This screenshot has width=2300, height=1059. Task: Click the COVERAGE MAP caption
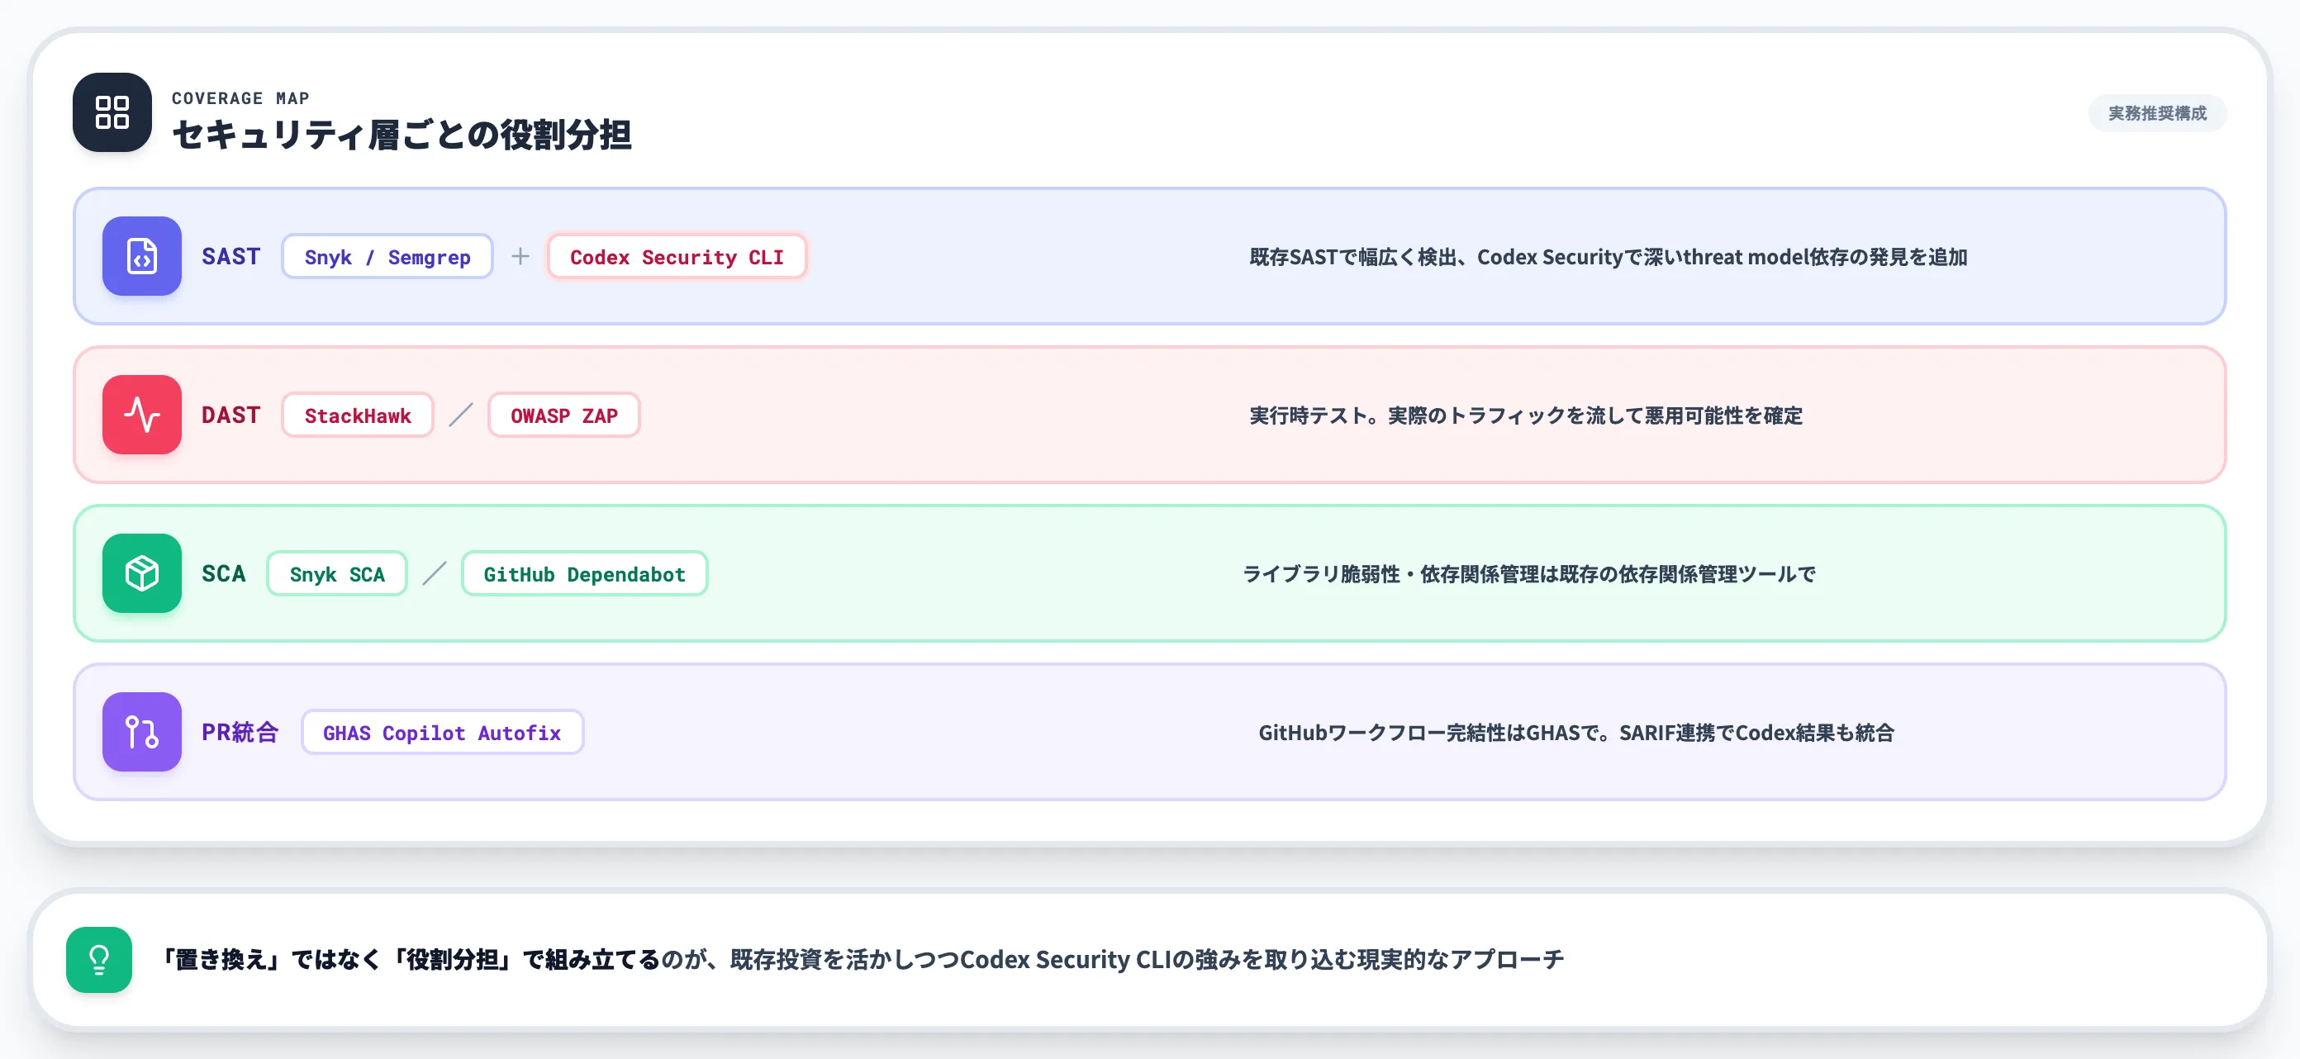pyautogui.click(x=241, y=98)
